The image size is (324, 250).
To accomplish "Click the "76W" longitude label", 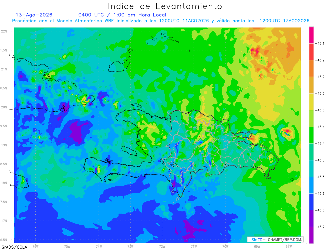I will click(x=35, y=246).
